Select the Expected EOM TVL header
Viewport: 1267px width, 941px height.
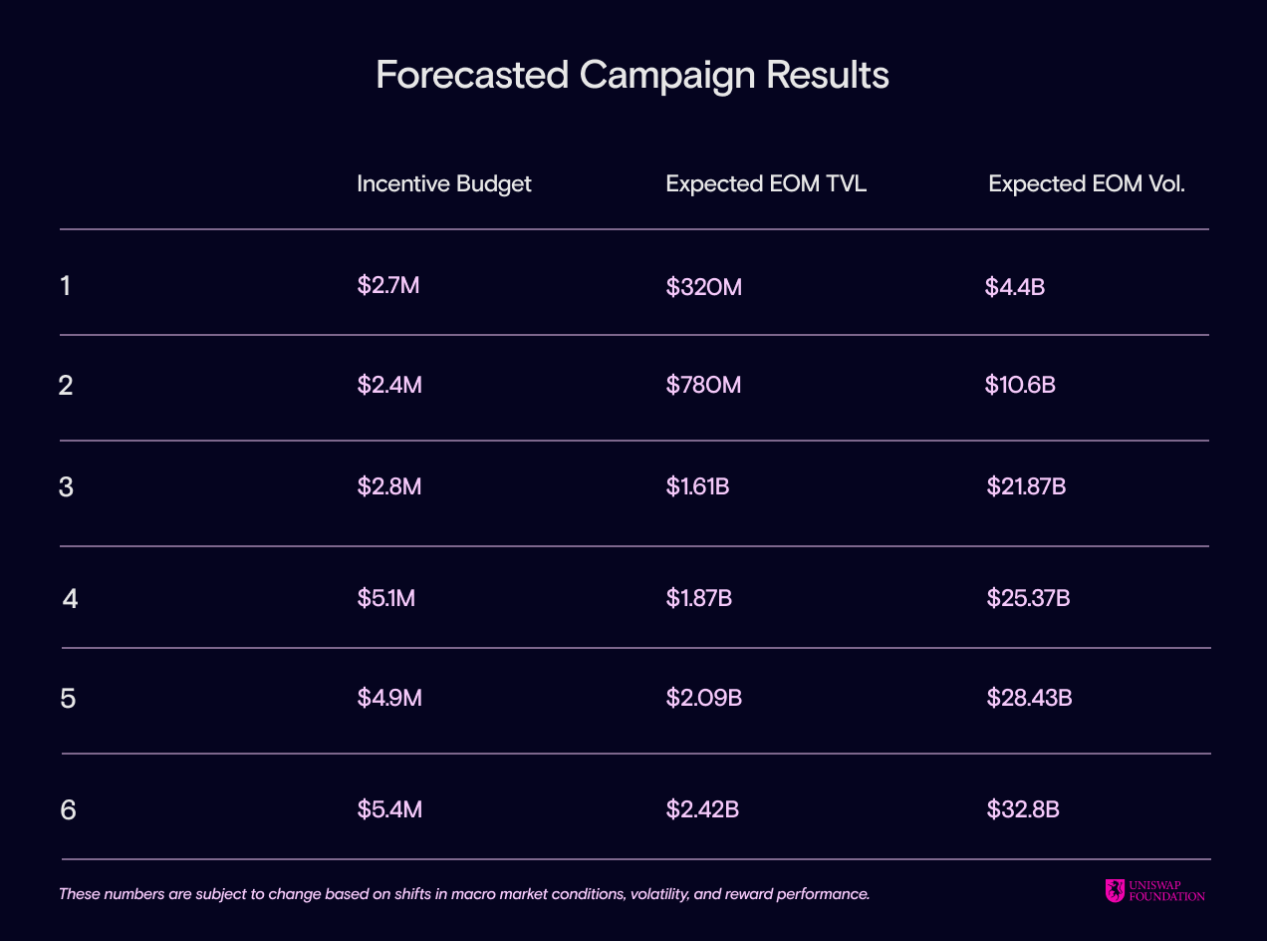coord(766,184)
